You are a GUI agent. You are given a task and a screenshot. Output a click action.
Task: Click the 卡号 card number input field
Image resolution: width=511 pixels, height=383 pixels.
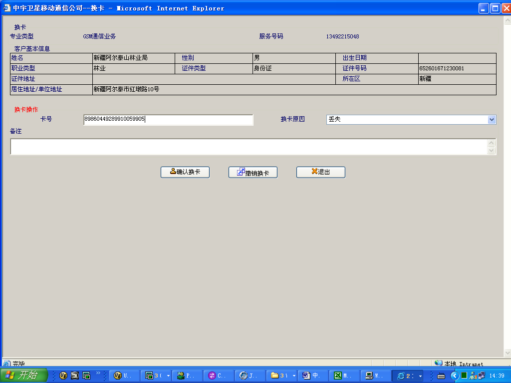click(x=168, y=120)
